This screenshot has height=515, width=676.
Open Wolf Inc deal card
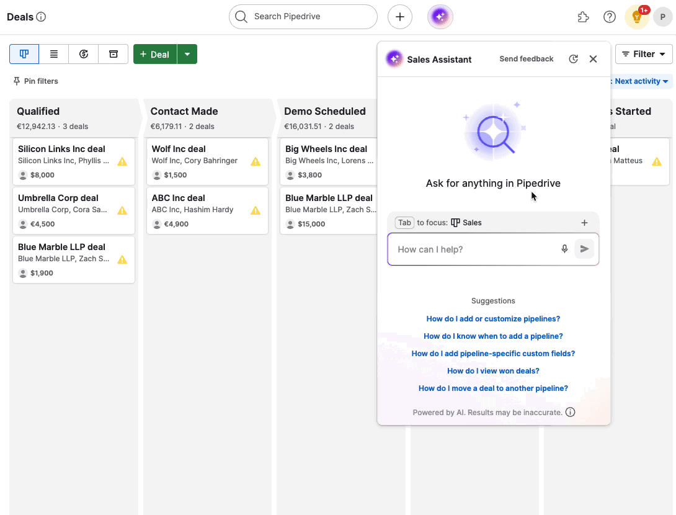207,162
